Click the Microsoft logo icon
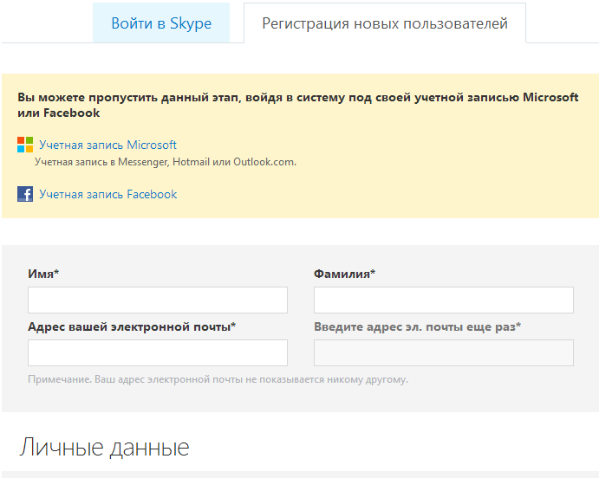The image size is (599, 478). 25,145
